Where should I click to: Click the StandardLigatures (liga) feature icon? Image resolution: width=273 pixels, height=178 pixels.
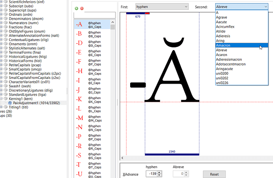tap(6, 94)
